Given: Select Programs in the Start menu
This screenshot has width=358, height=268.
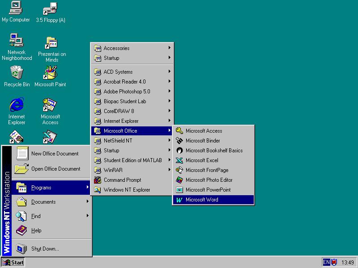Looking at the screenshot, I should [x=51, y=188].
